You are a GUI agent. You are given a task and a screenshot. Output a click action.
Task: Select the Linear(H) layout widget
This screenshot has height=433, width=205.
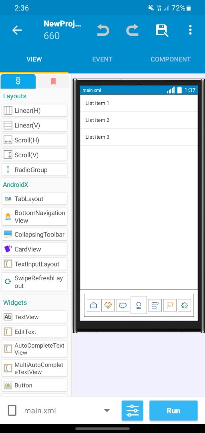(x=34, y=111)
